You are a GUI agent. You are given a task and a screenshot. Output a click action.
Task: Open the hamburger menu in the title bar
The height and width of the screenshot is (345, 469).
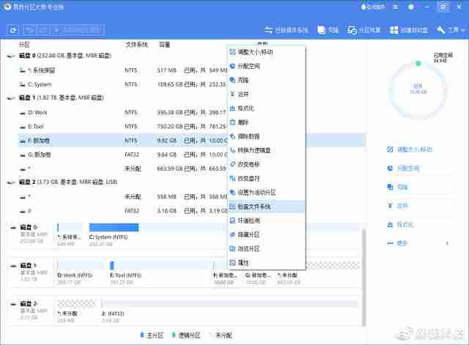[x=396, y=7]
